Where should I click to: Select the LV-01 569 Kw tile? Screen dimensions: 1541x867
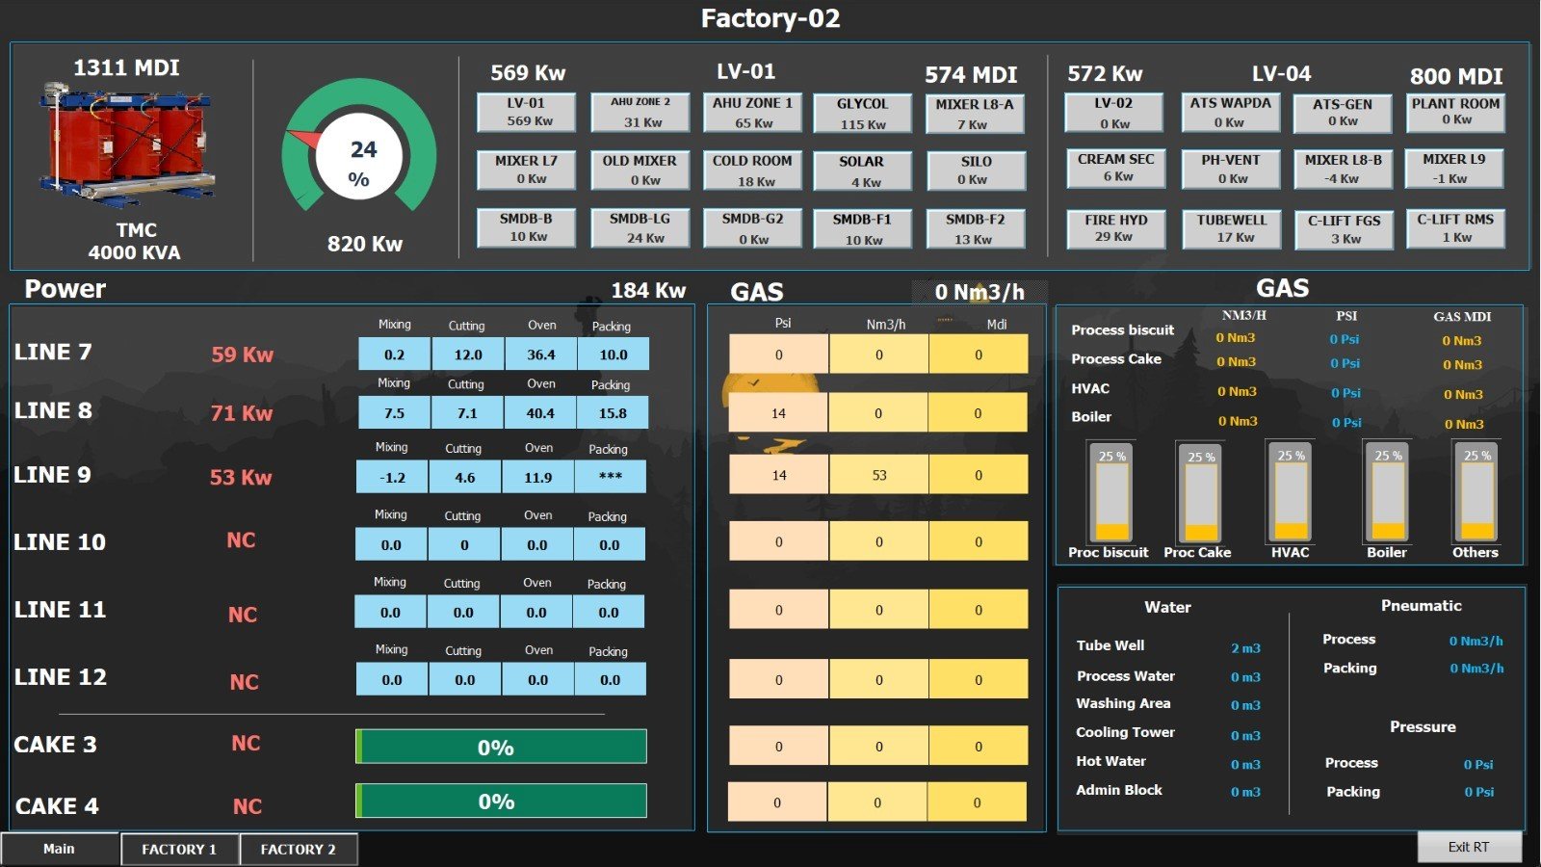[x=527, y=112]
